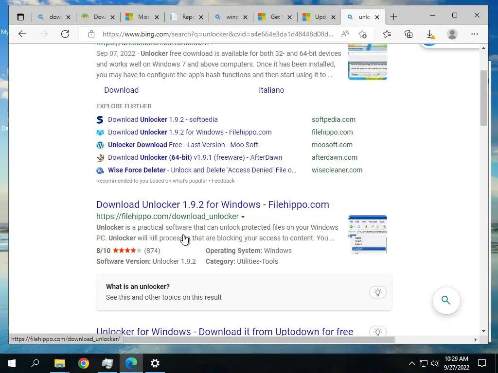Image resolution: width=498 pixels, height=373 pixels.
Task: Expand dropdown arrow beside filehippo.com URL
Action: click(x=243, y=217)
